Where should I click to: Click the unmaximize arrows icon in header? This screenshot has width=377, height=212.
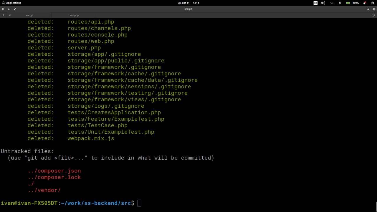pos(15,9)
